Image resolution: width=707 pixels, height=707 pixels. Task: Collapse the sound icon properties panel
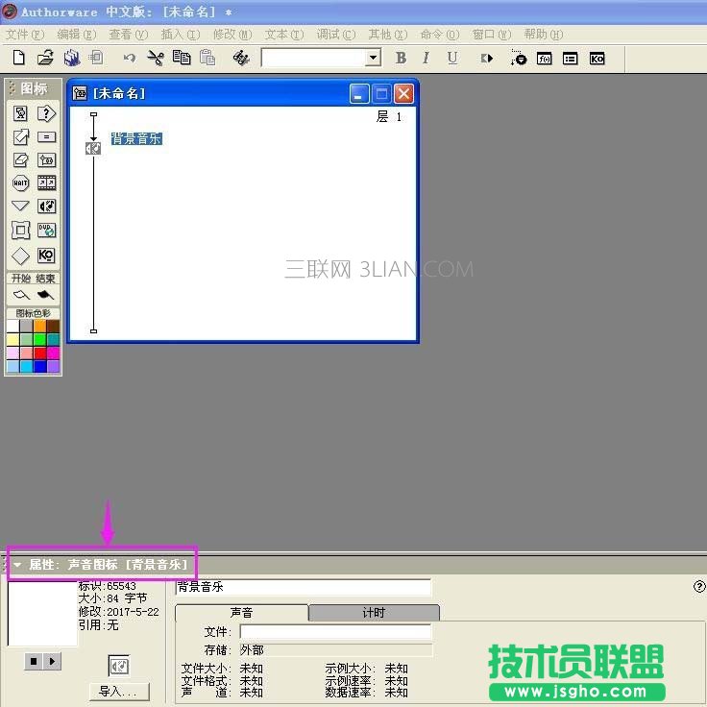(x=17, y=565)
